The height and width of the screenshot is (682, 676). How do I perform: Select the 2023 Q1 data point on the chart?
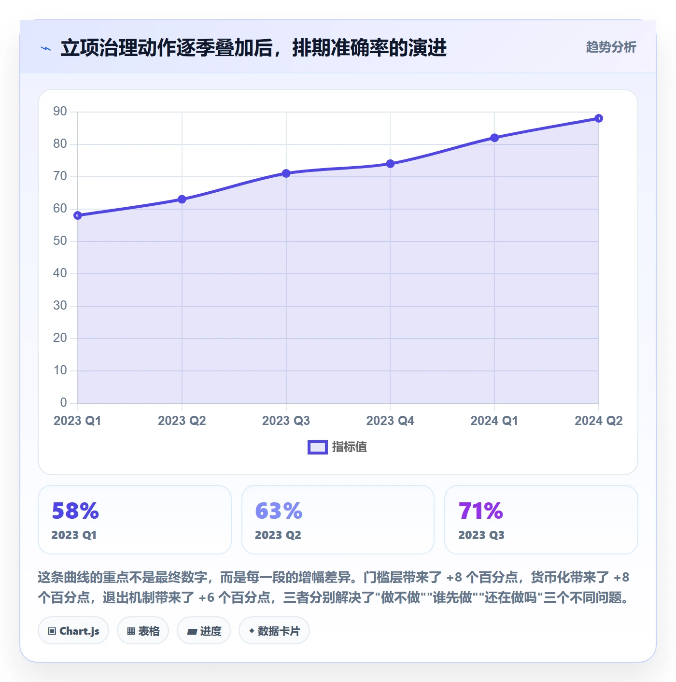coord(78,215)
